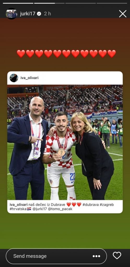
Task: Open jurki17 profile picture
Action: pyautogui.click(x=11, y=14)
